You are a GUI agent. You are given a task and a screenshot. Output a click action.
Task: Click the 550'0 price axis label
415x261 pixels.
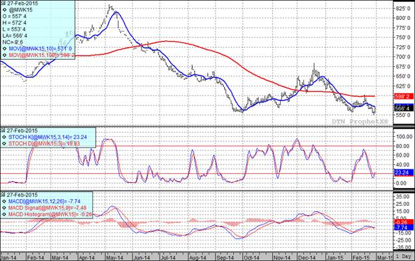click(404, 115)
